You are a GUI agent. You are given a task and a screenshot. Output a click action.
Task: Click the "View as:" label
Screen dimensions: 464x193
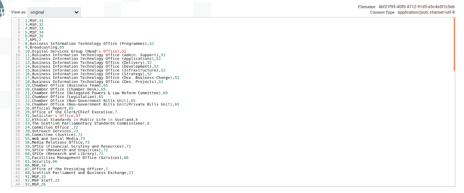19,12
